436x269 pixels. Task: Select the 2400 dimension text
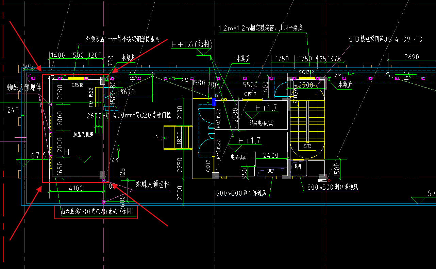click(271, 155)
